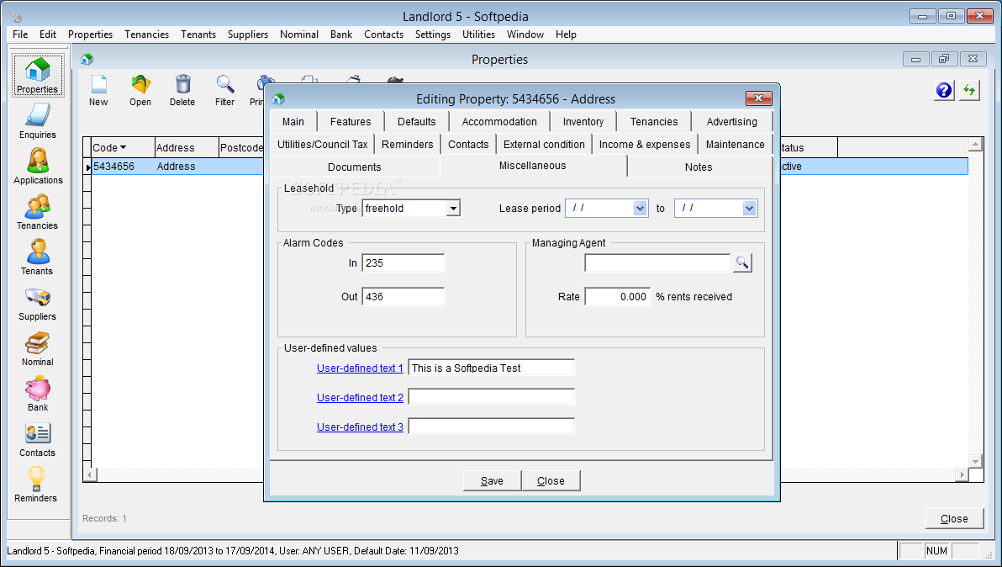
Task: Switch to the Advertising tab
Action: coord(731,121)
